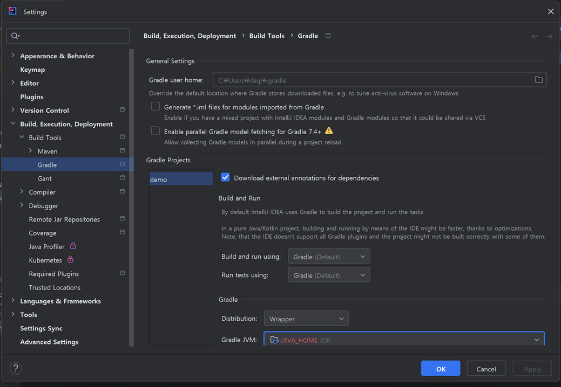
Task: Select Advanced Settings
Action: click(x=49, y=342)
